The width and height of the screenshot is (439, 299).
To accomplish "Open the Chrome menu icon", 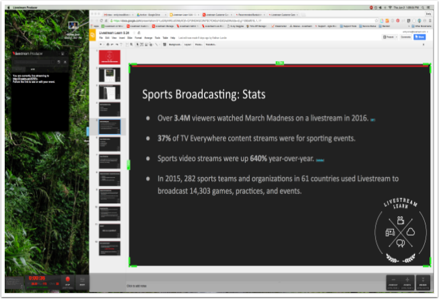I will point(430,21).
